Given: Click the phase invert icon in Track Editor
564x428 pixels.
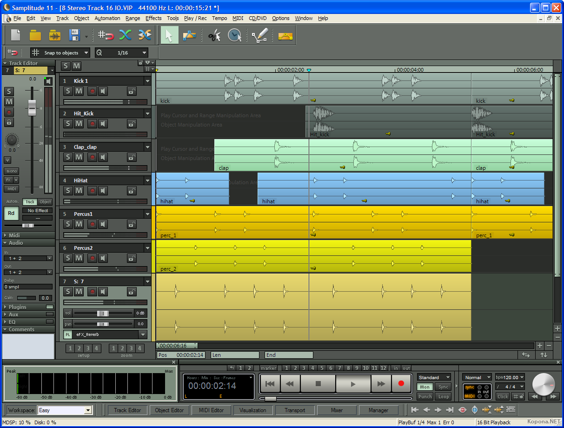Looking at the screenshot, I should pyautogui.click(x=8, y=160).
